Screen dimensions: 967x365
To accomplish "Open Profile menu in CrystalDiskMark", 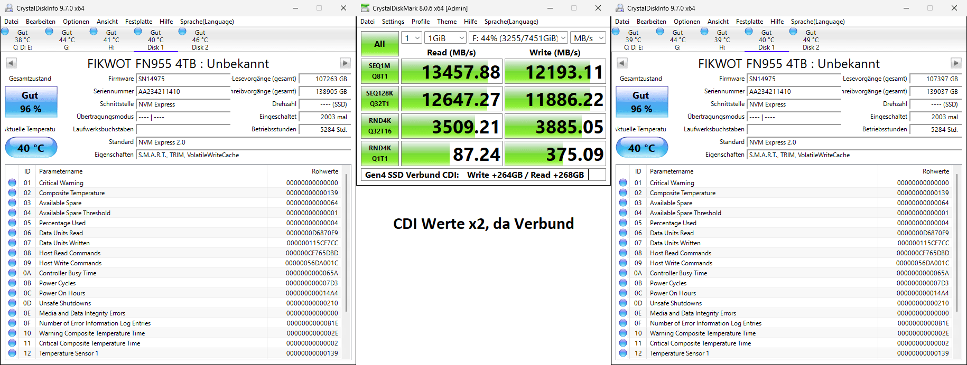I will [x=421, y=22].
